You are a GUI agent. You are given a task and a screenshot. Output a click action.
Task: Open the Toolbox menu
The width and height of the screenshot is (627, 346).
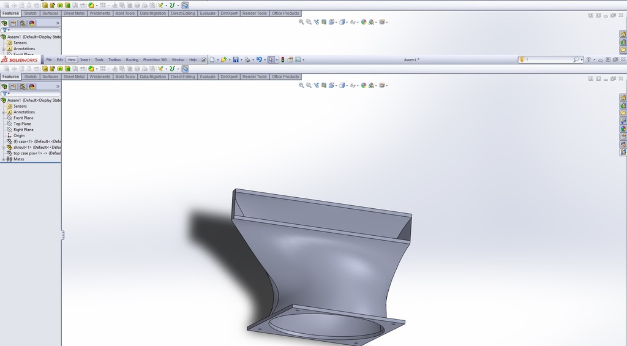(x=115, y=59)
